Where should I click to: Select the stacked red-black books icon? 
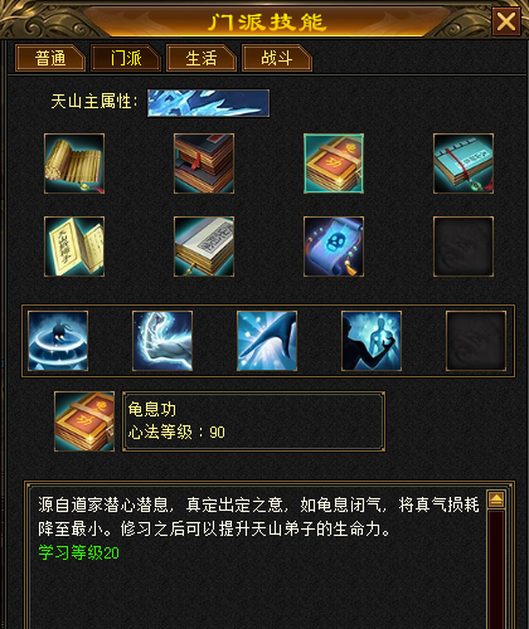coord(204,163)
